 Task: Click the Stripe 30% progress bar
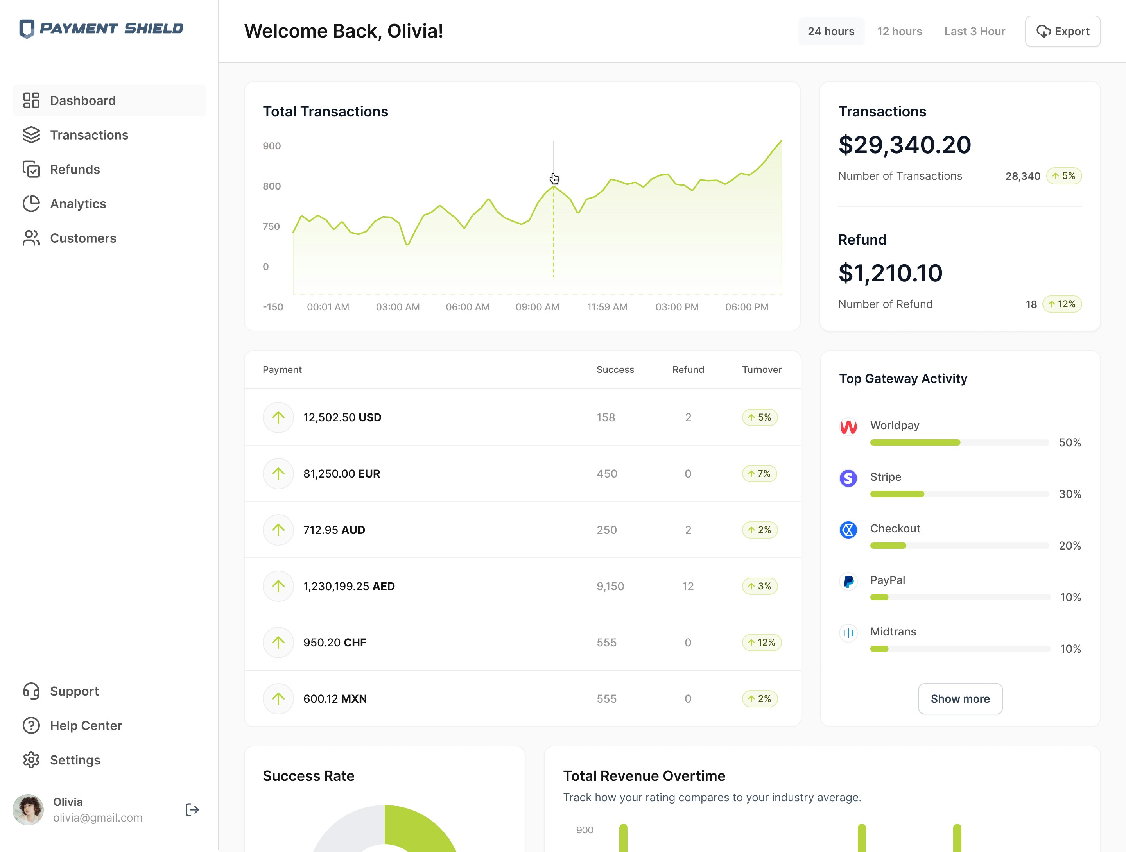pyautogui.click(x=959, y=494)
